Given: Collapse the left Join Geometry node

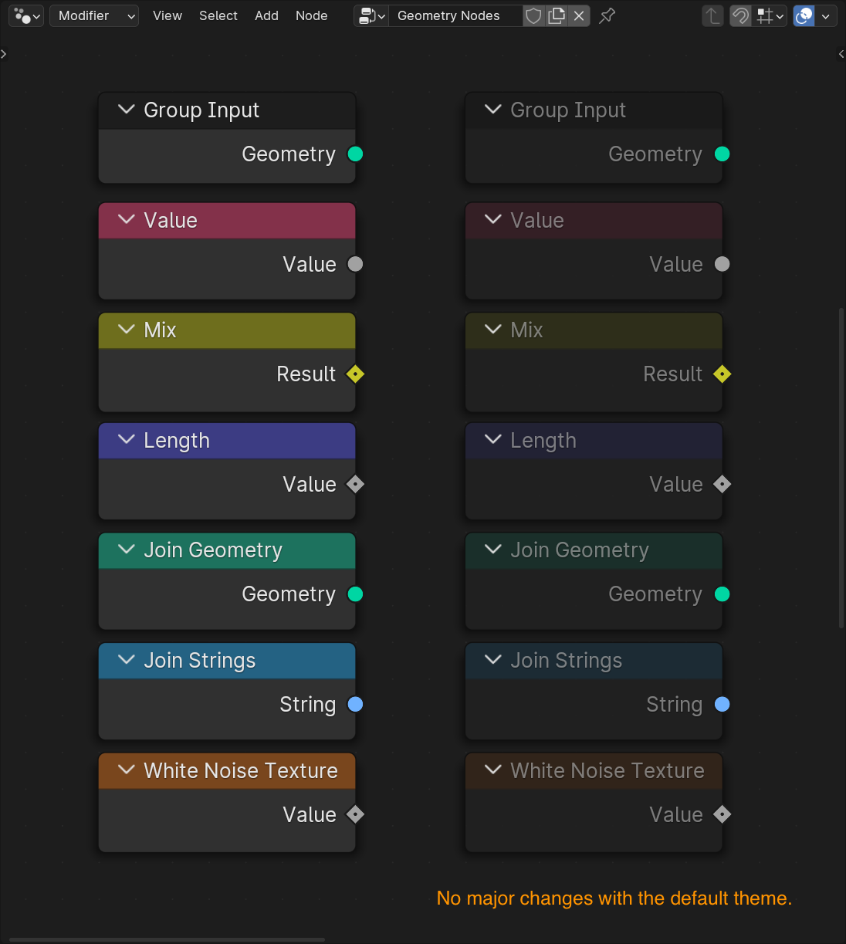Looking at the screenshot, I should 127,550.
